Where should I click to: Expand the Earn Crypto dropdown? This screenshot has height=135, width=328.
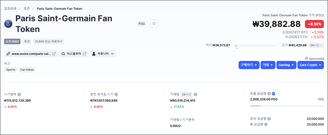310,65
